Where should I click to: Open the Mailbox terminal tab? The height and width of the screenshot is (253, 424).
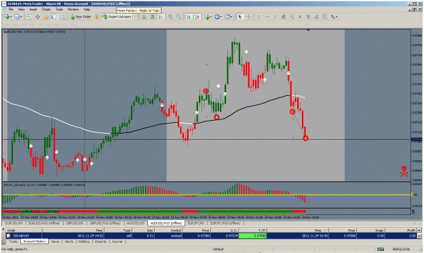84,241
